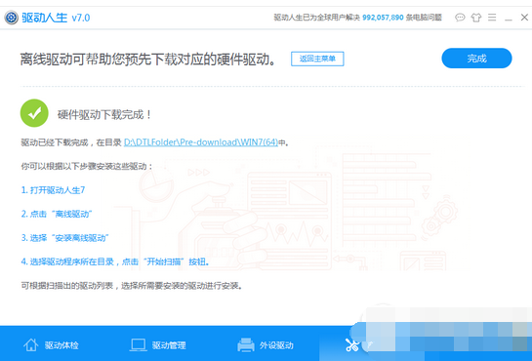
Task: Click step 4 text about 开始扫描 button
Action: [115, 261]
